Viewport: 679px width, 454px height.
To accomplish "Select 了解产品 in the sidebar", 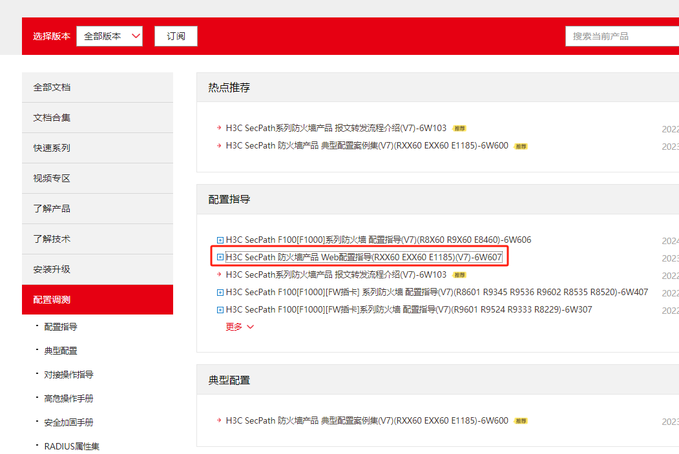I will coord(98,209).
